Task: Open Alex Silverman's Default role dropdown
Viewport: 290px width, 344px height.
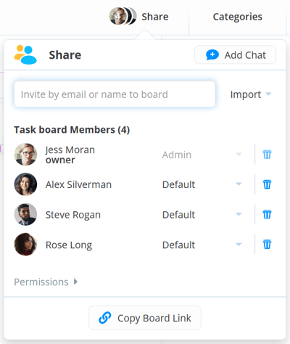Action: click(x=202, y=184)
